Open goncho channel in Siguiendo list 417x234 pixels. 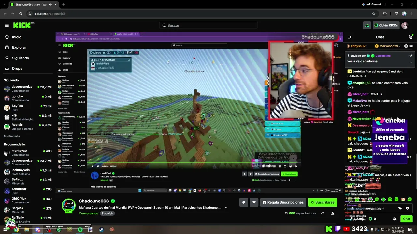(27, 98)
